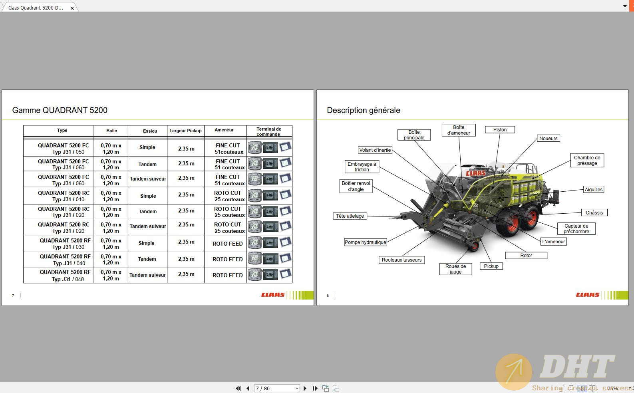Image resolution: width=634 pixels, height=393 pixels.
Task: Click first terminal icon in J31 / 050 row
Action: tap(254, 147)
